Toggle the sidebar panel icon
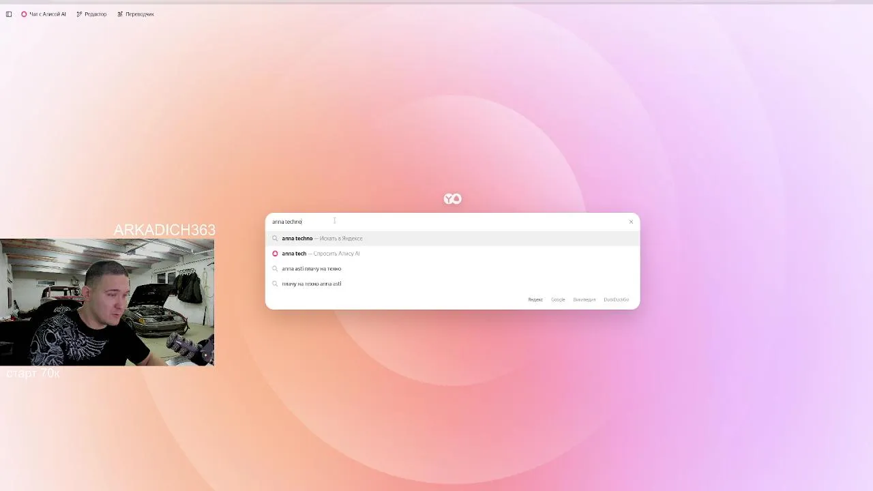Viewport: 873px width, 491px height. coord(9,14)
